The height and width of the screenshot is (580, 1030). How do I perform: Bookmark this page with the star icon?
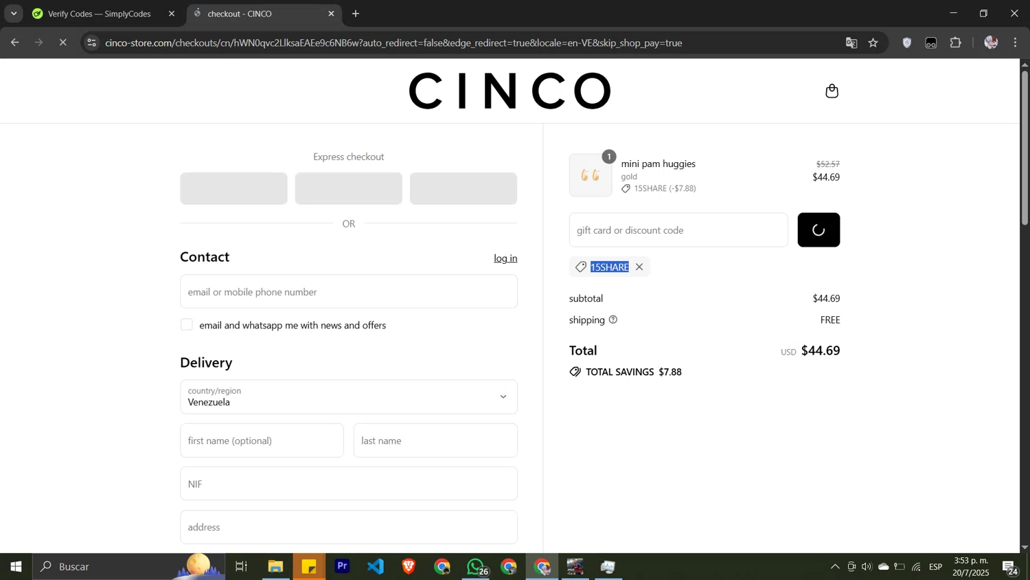[873, 43]
